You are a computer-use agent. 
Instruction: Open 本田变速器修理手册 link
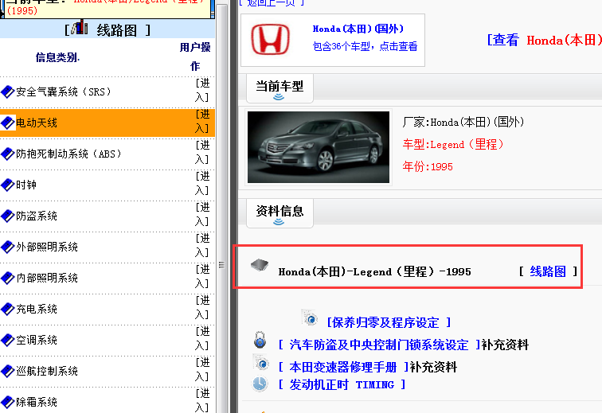coord(343,367)
